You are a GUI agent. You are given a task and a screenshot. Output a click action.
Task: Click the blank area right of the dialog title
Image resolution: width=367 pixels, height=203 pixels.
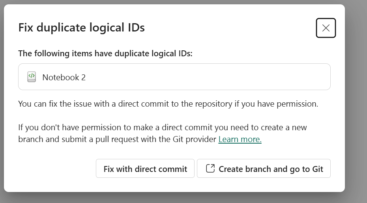pyautogui.click(x=229, y=28)
